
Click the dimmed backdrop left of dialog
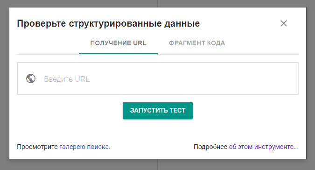(4, 85)
